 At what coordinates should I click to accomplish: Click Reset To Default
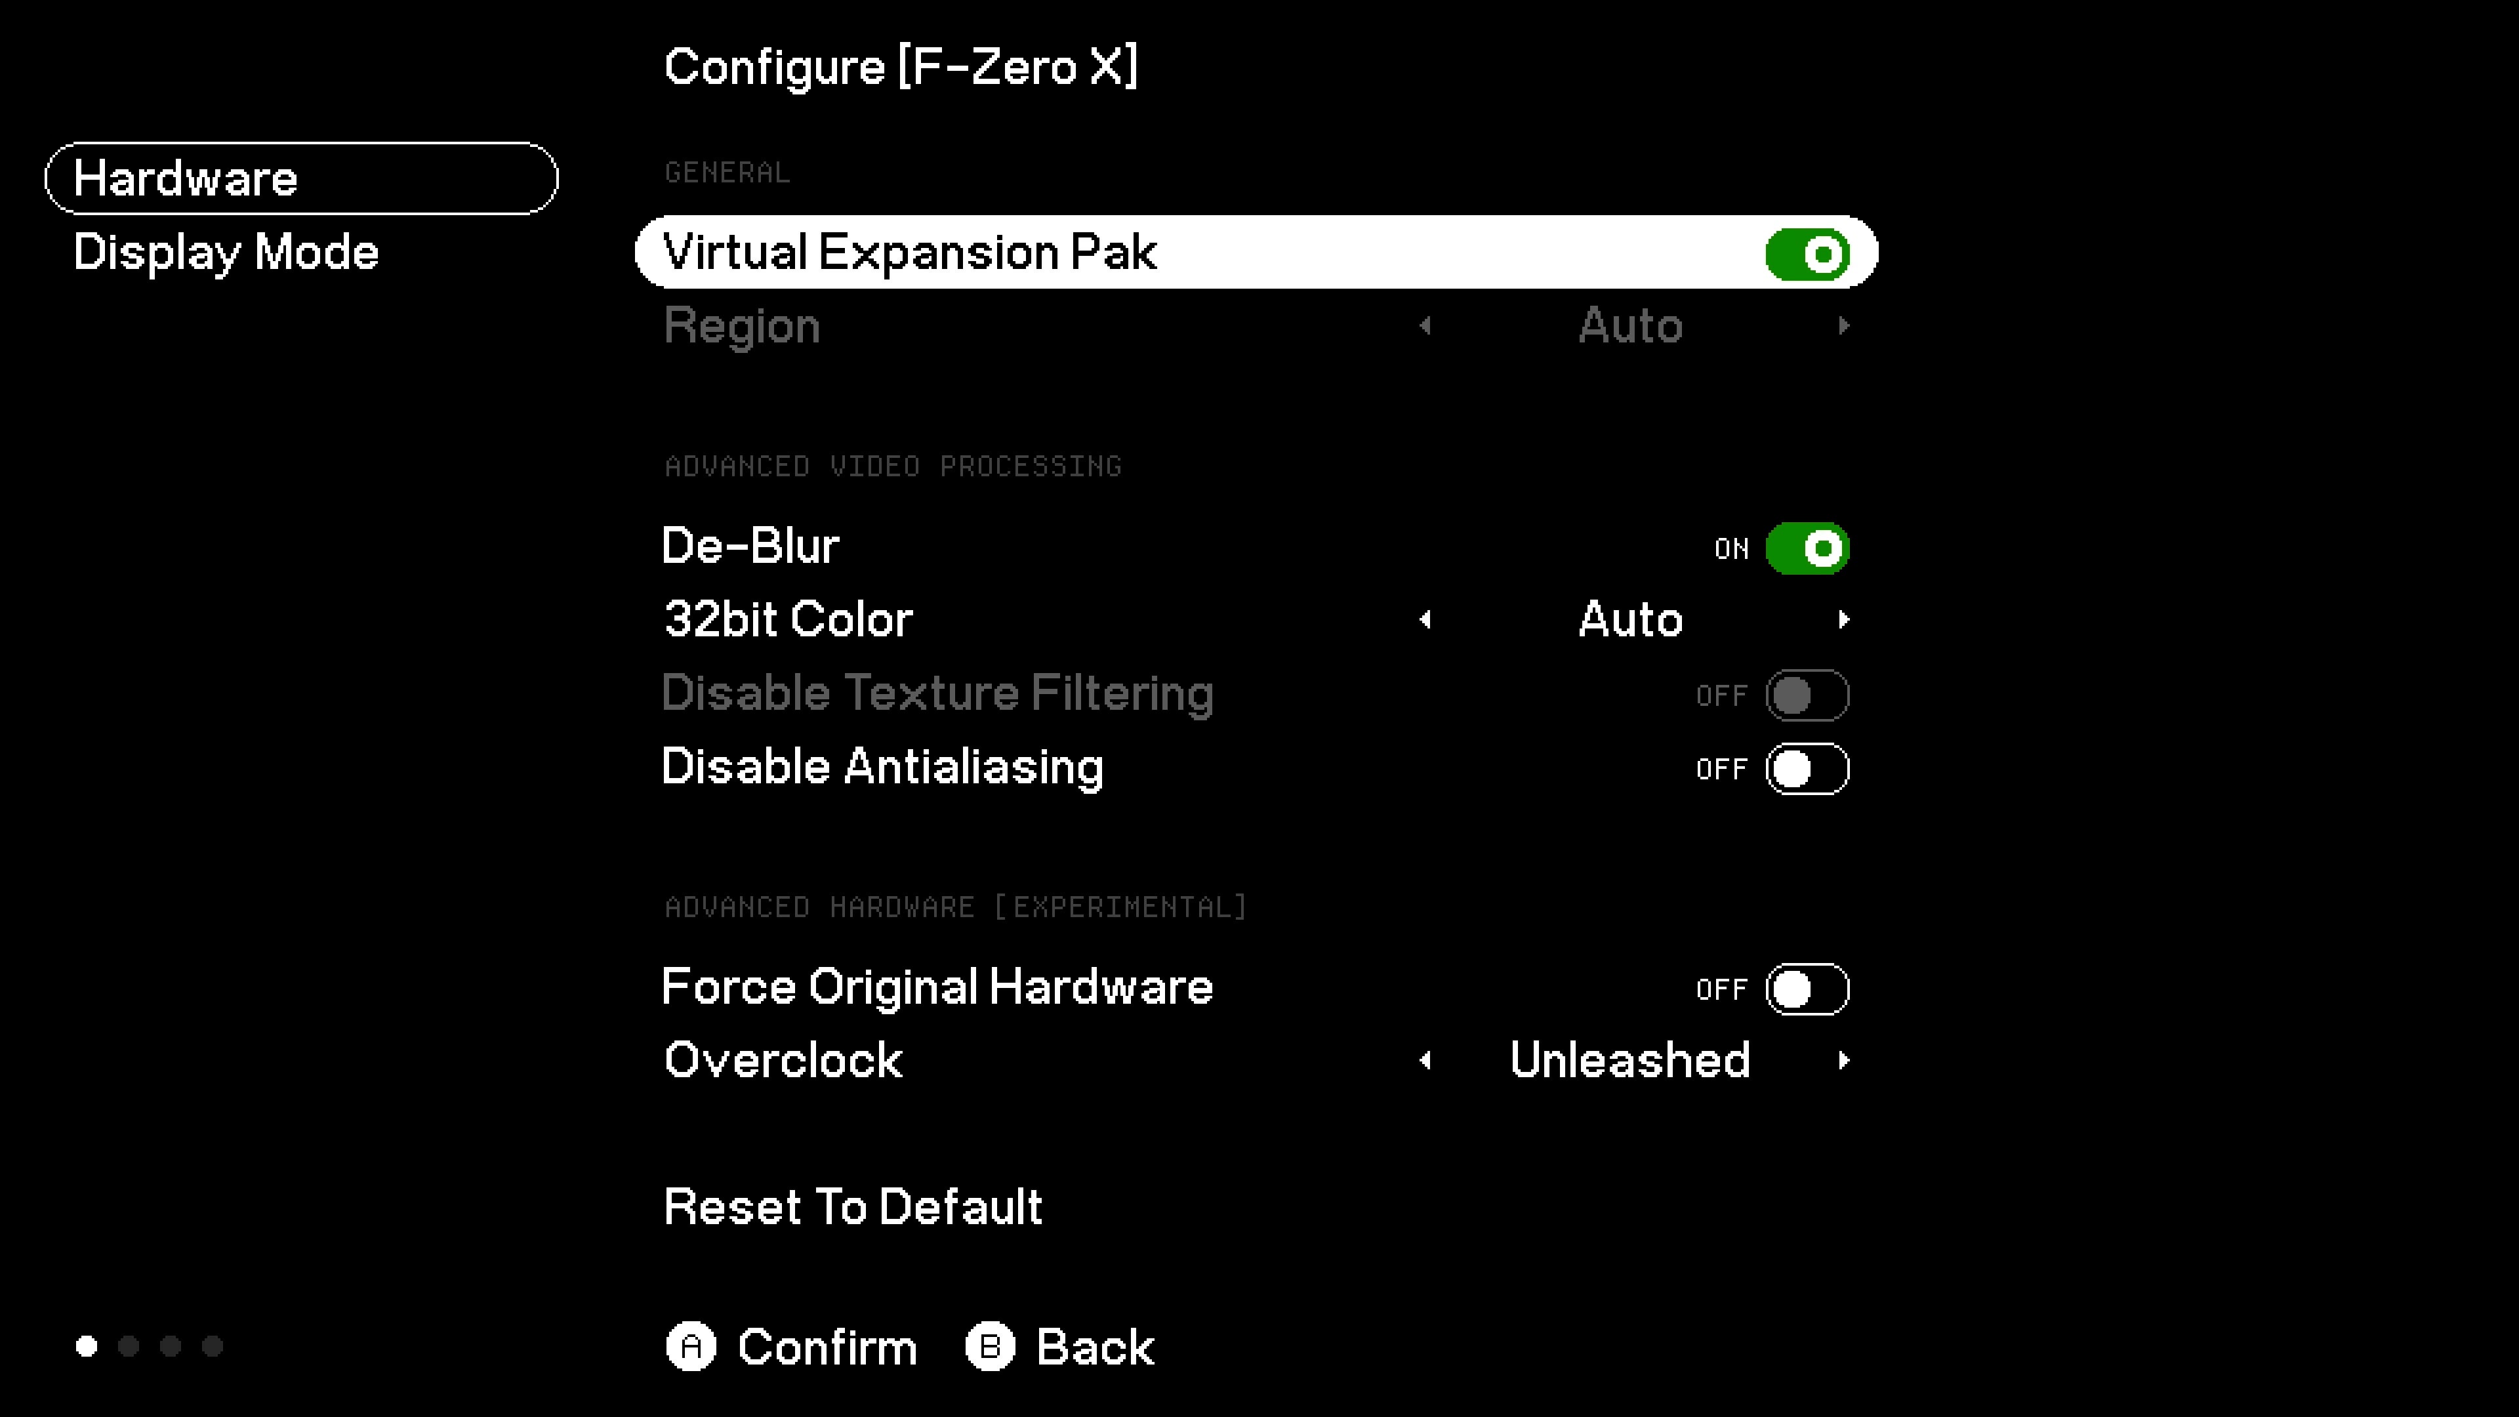(853, 1208)
